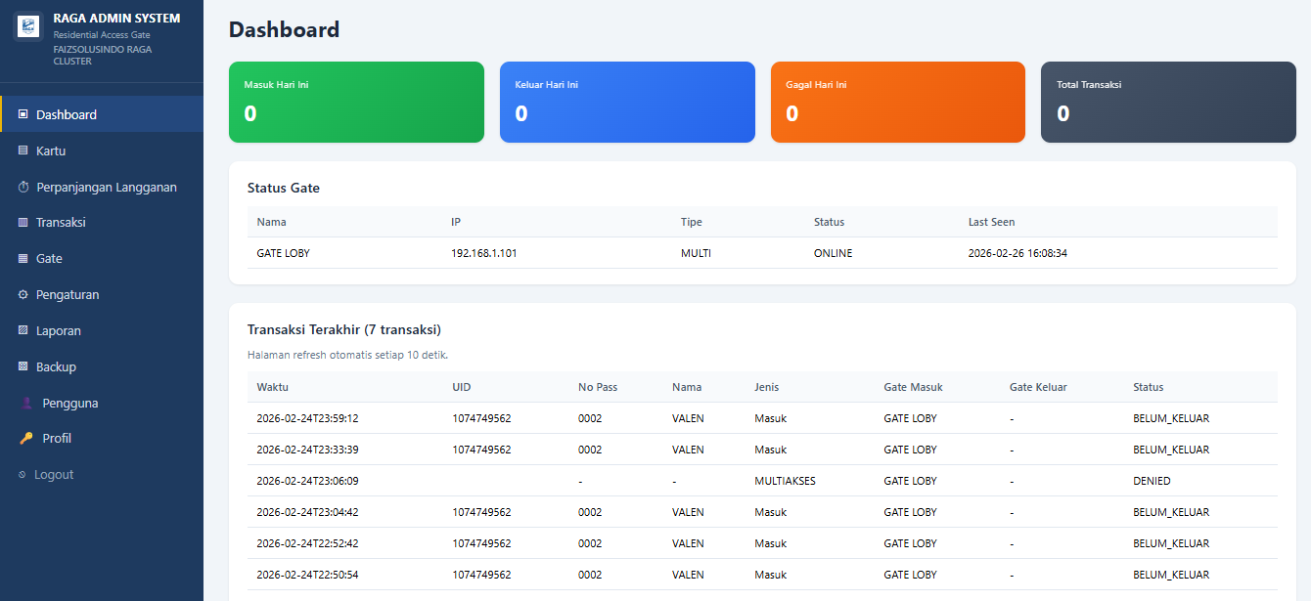
Task: Click the Backup icon in sidebar
Action: (x=23, y=366)
